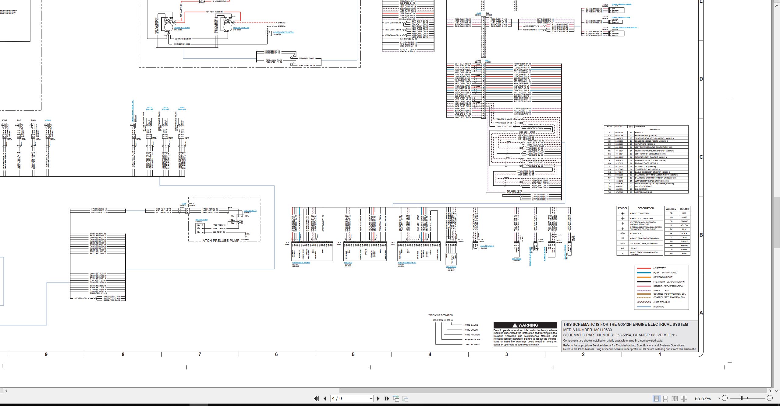The height and width of the screenshot is (406, 780).
Task: Open the 66.67% zoom level dropdown
Action: click(719, 398)
